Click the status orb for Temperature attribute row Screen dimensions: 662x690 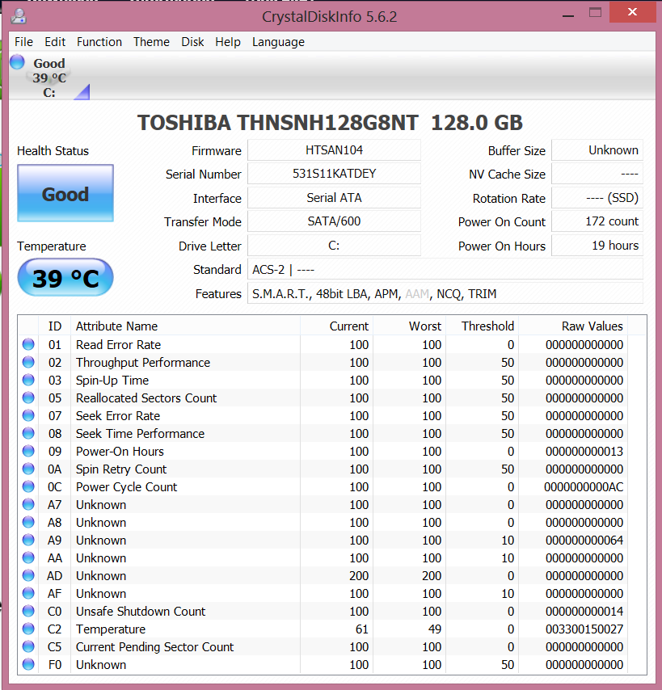[28, 629]
